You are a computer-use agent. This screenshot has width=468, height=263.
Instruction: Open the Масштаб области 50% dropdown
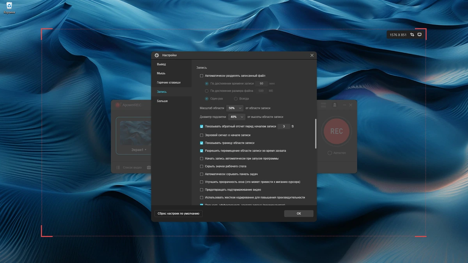pyautogui.click(x=235, y=108)
